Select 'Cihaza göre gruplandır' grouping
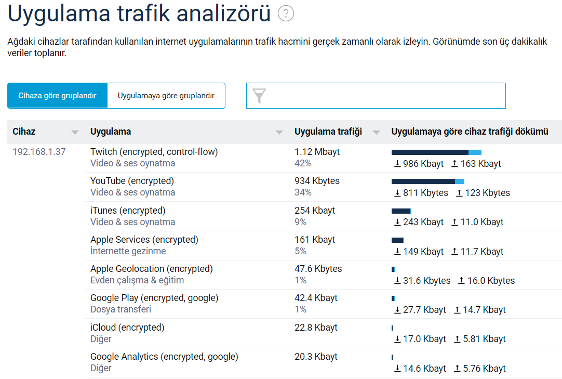Viewport: 562px width, 379px height. coord(58,96)
